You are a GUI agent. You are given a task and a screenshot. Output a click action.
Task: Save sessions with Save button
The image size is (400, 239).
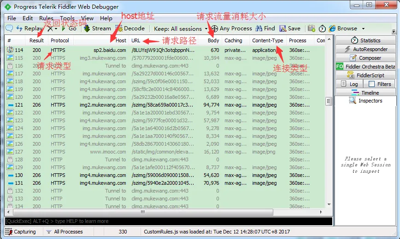point(290,28)
